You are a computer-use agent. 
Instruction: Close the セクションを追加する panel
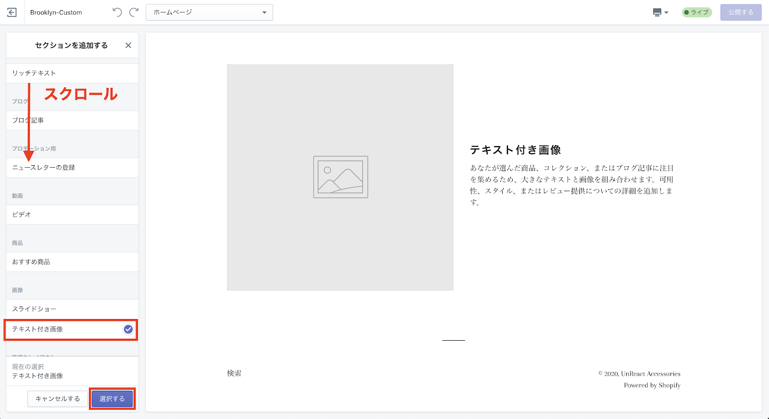click(128, 45)
